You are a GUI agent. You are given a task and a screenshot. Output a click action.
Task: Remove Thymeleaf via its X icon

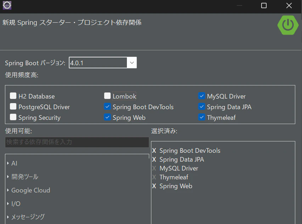click(x=154, y=177)
